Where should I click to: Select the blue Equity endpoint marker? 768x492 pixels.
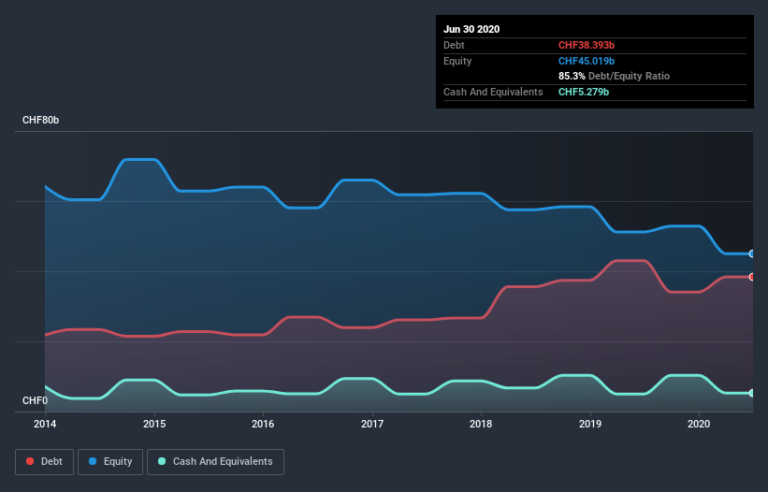[x=752, y=253]
